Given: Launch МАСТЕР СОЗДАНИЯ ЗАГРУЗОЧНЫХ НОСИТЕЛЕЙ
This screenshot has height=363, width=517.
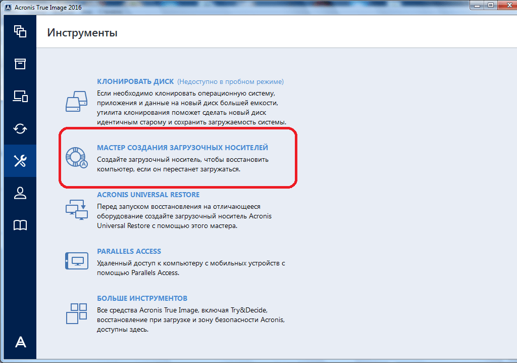Looking at the screenshot, I should [x=182, y=148].
